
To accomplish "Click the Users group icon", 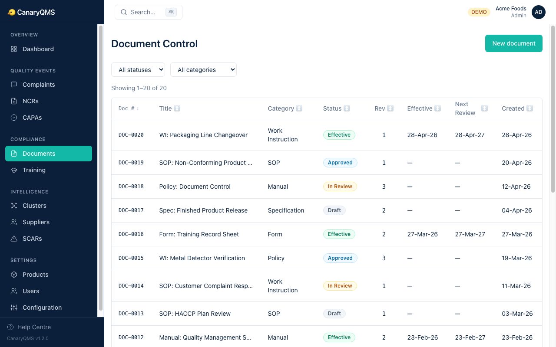I will (x=14, y=291).
